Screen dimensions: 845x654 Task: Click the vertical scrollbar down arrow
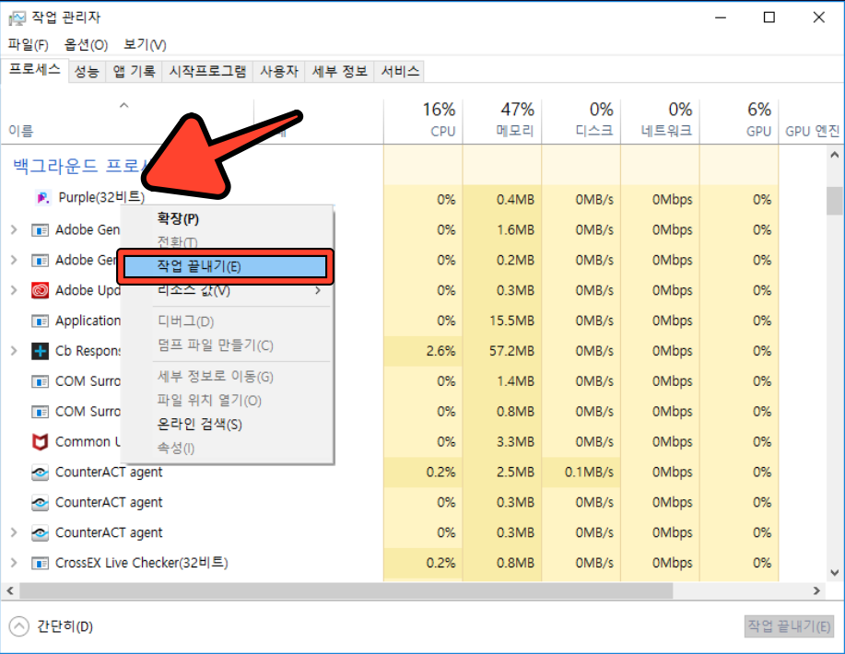tap(835, 572)
